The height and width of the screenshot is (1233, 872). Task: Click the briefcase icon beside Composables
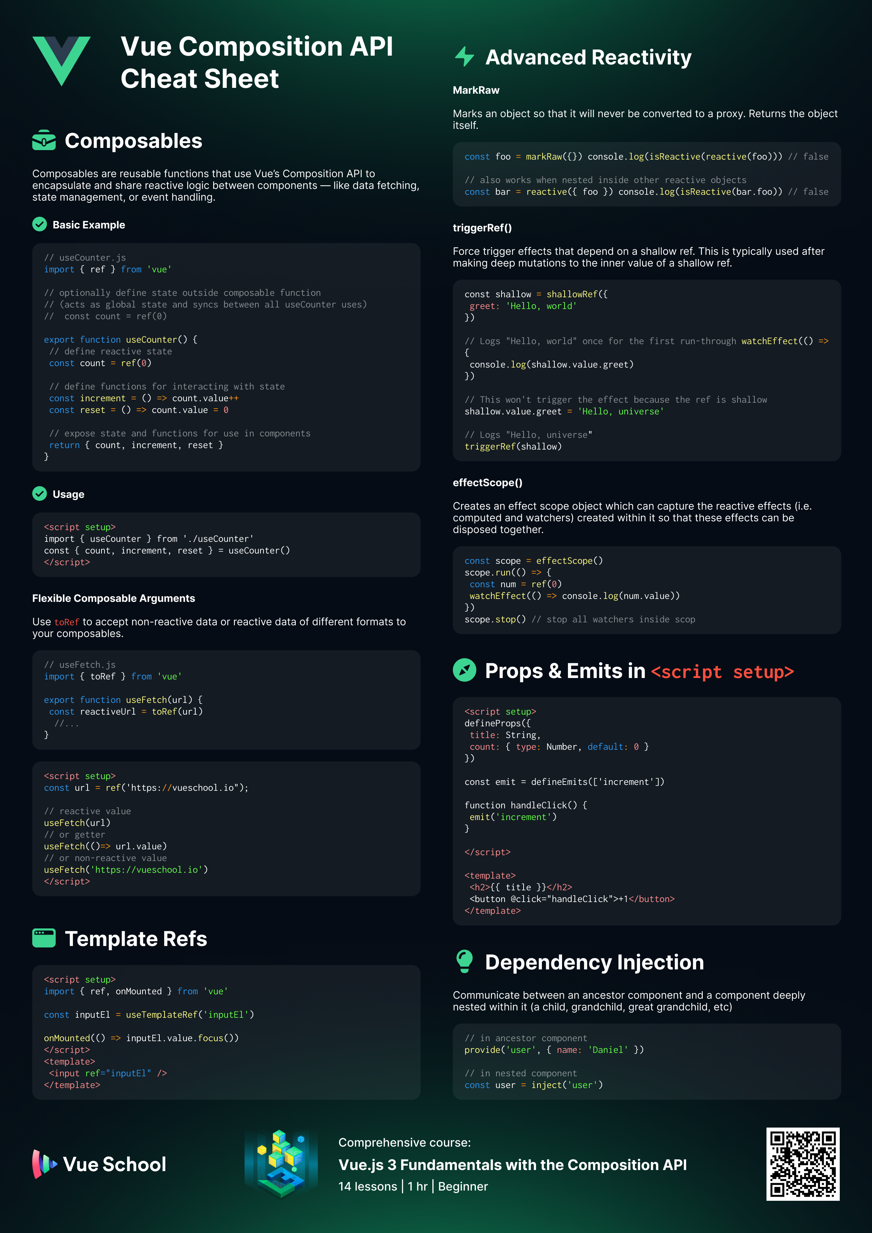point(44,140)
